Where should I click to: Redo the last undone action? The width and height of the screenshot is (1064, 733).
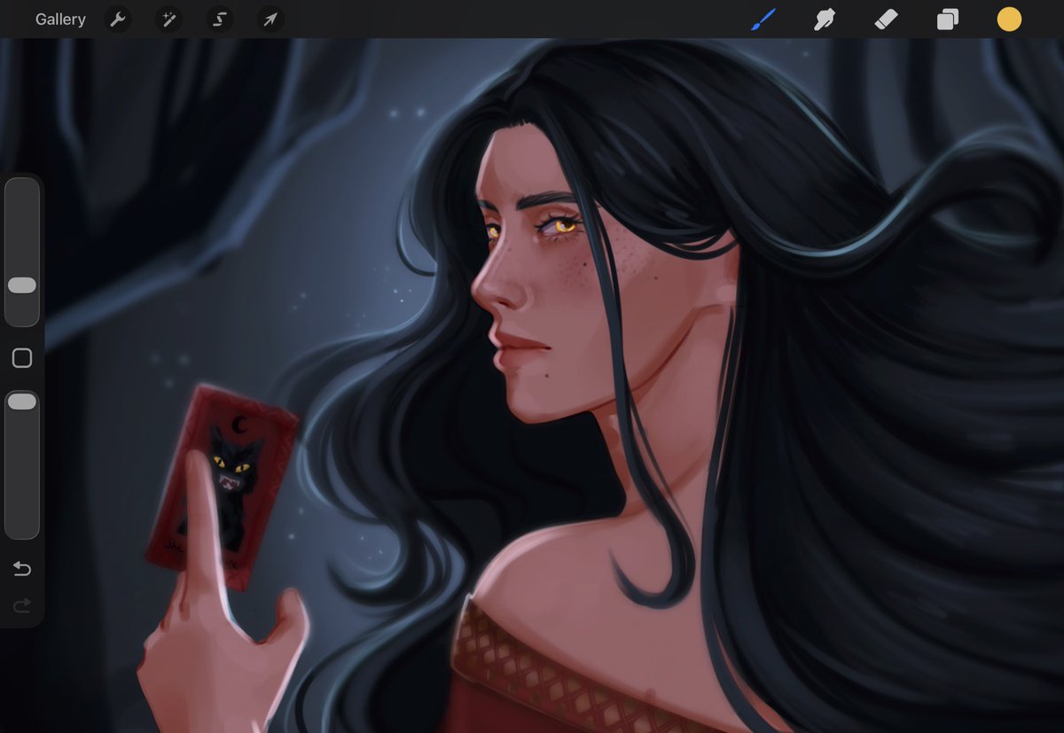pos(22,605)
